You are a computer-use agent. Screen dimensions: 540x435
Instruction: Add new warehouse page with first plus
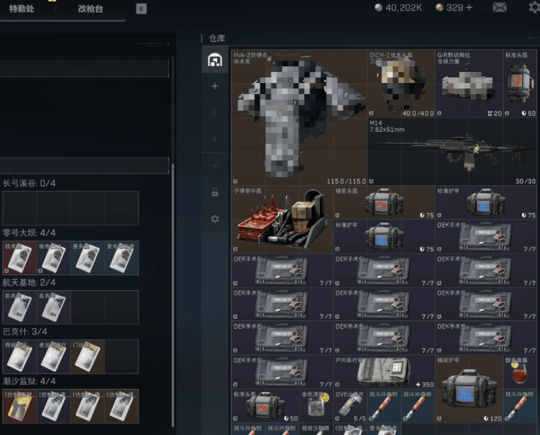point(215,86)
